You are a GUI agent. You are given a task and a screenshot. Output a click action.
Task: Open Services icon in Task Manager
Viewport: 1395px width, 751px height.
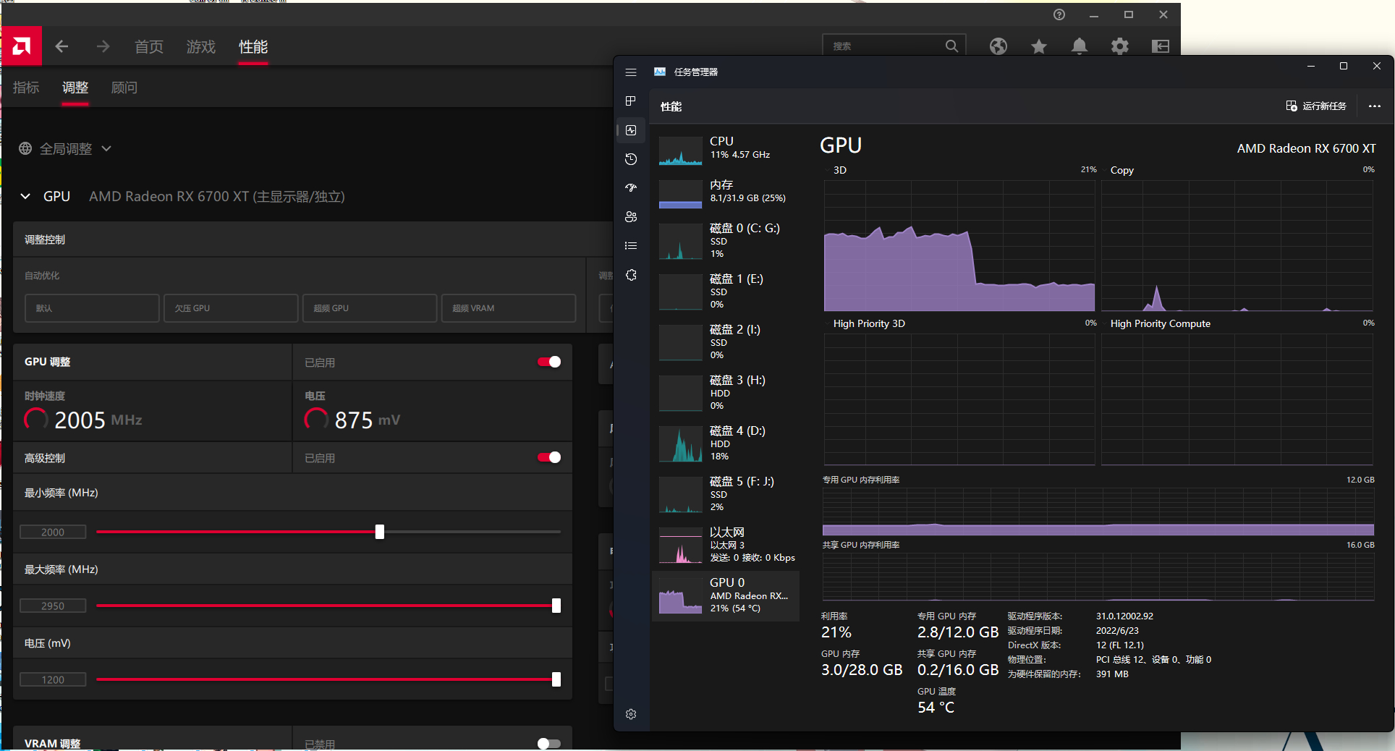point(631,275)
